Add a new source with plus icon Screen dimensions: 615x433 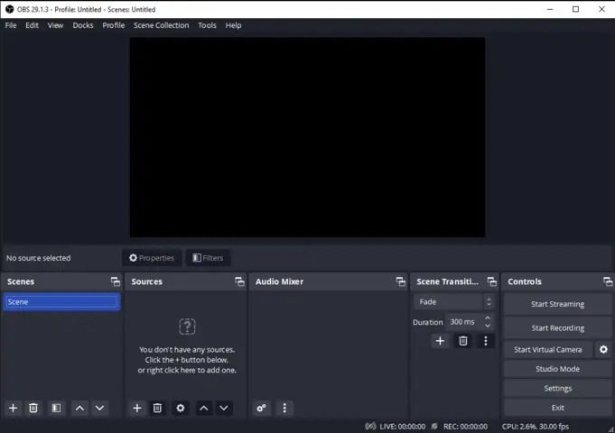tap(137, 408)
